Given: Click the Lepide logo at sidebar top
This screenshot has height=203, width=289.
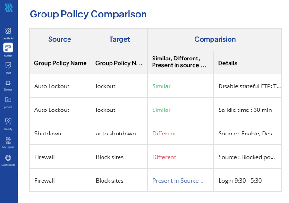Looking at the screenshot, I should (x=8, y=8).
